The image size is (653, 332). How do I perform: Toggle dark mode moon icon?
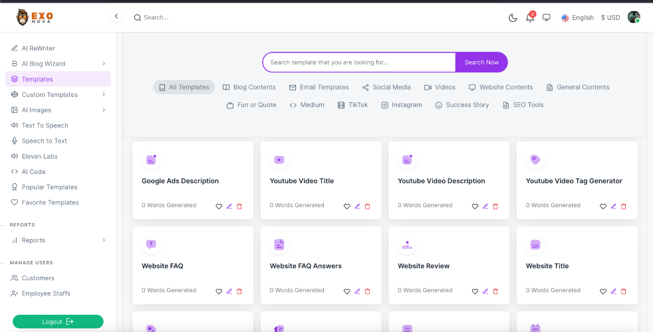click(513, 17)
